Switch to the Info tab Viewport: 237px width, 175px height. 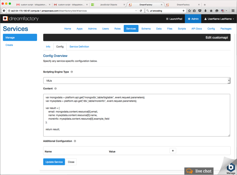48,47
